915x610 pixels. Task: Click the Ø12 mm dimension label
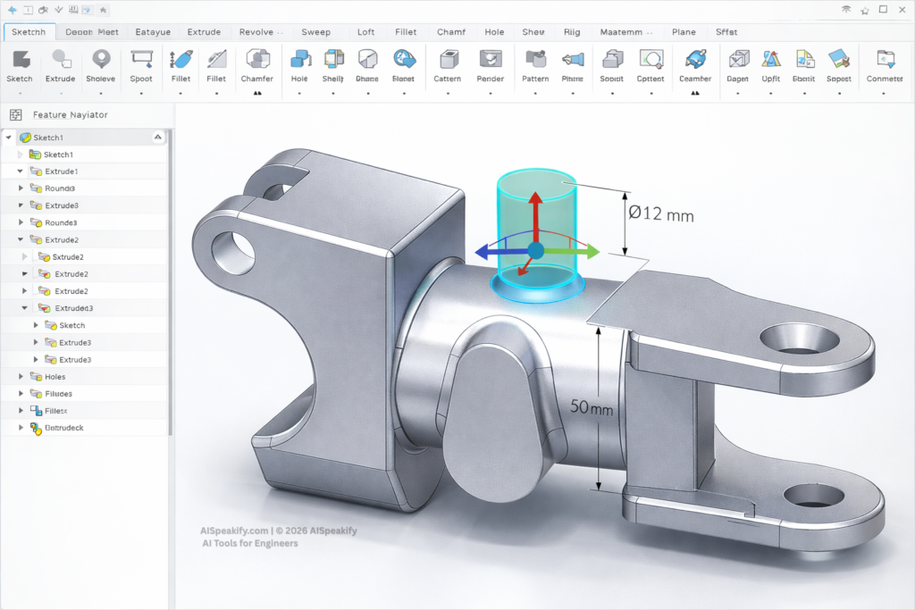coord(660,214)
